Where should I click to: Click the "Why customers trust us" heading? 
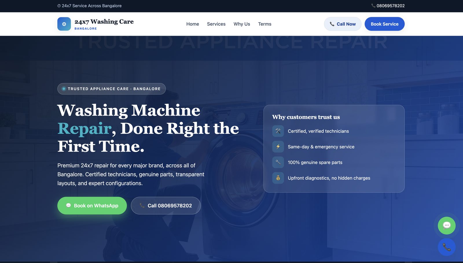pyautogui.click(x=306, y=117)
